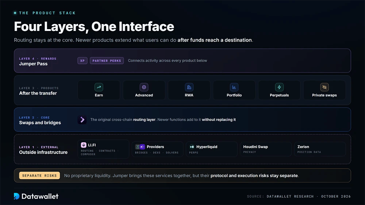Screen dimensions: 365x205
Task: Click the RWA label text
Action: tap(189, 95)
